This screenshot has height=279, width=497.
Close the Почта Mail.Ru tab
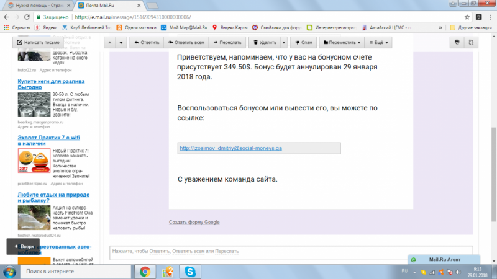pyautogui.click(x=139, y=6)
